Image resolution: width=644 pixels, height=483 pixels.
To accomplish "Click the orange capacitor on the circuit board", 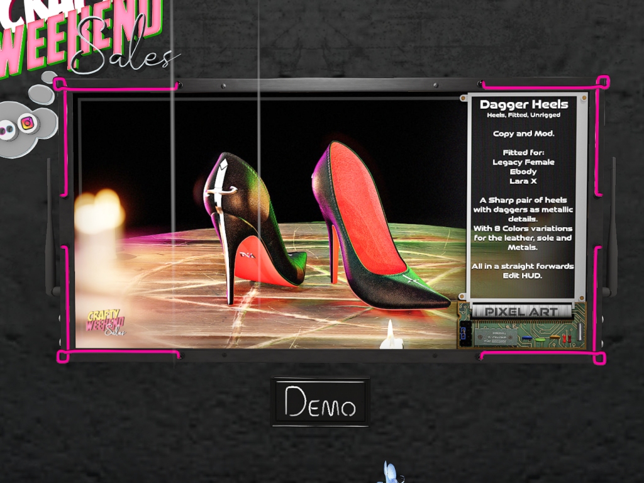I will 555,338.
